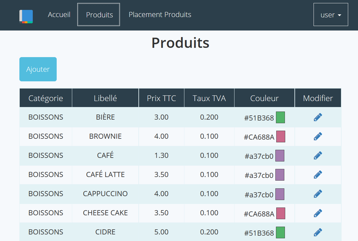Click the green color swatch for BIÈRE

(x=280, y=117)
